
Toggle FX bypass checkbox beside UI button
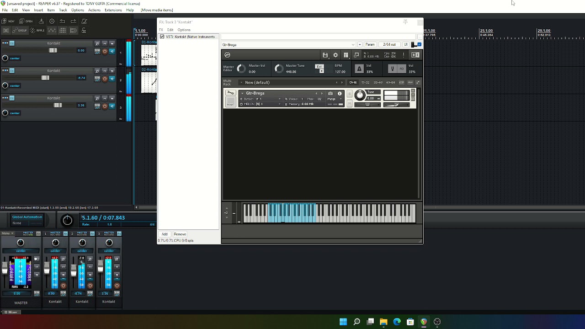pos(419,44)
